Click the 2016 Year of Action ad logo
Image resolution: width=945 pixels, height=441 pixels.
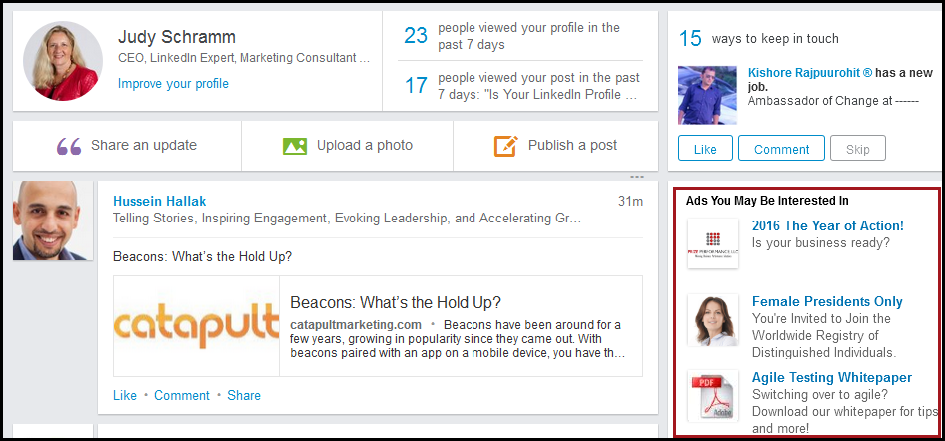[x=713, y=243]
